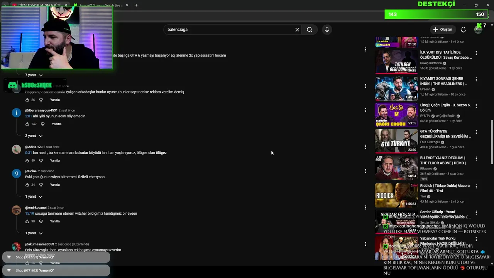Open options for the GTA 6 yazmayı comment
Screen dimensions: 494x278
(365, 49)
